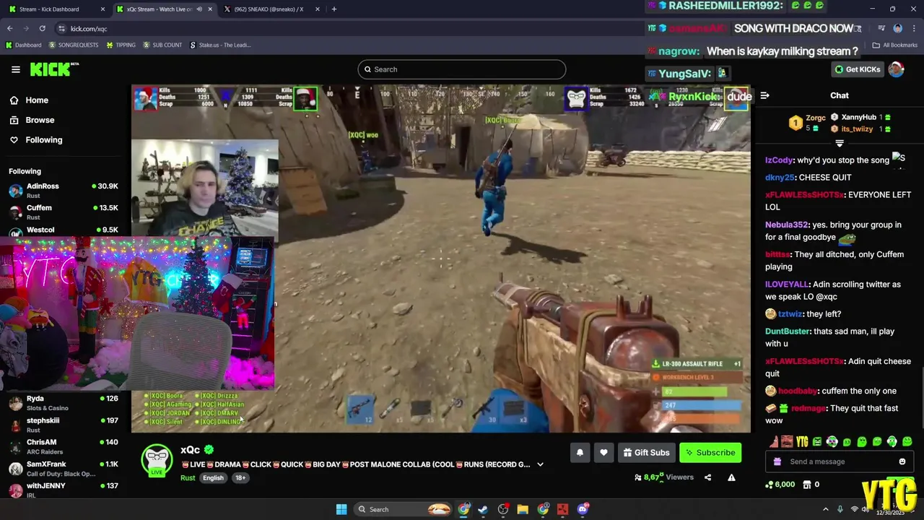Click the 18+ tag
This screenshot has height=520, width=924.
coord(240,478)
